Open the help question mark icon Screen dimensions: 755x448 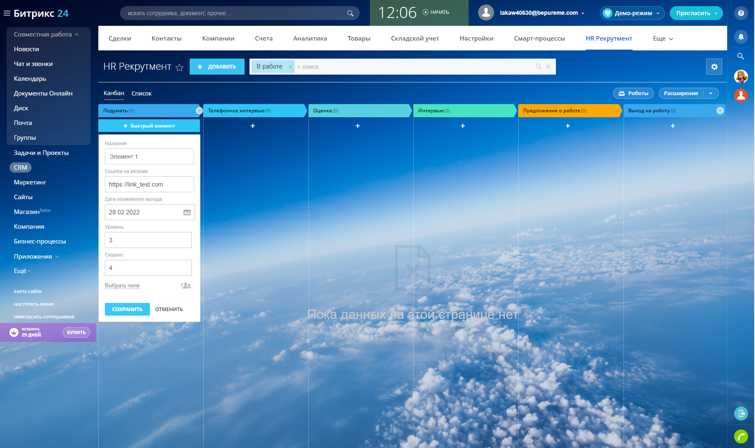click(741, 13)
